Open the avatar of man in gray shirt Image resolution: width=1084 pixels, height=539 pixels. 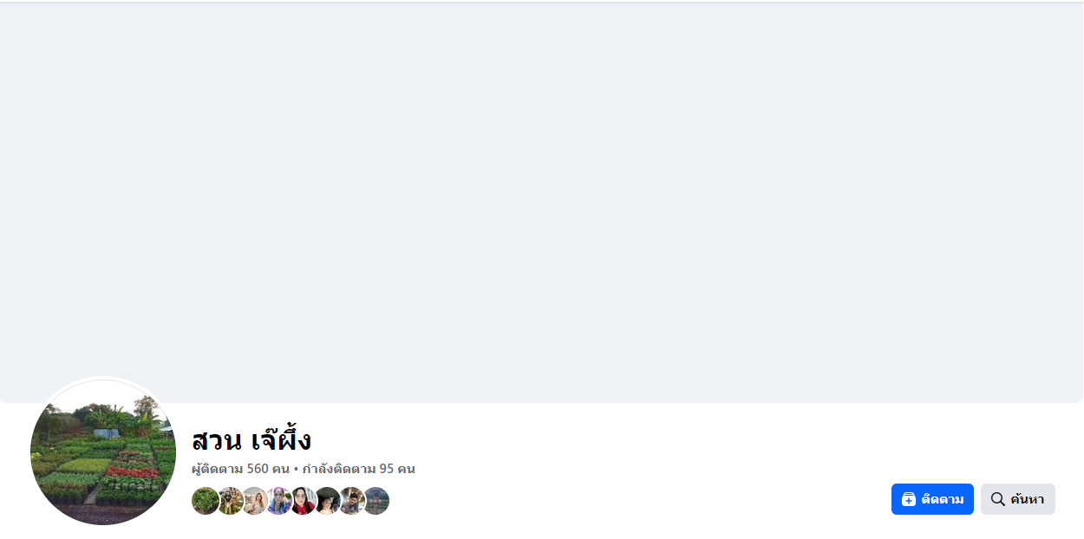pos(351,501)
